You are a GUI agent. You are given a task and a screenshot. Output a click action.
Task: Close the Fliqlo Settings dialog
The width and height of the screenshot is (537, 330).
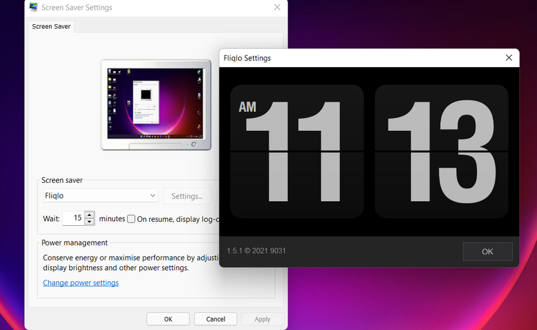509,58
